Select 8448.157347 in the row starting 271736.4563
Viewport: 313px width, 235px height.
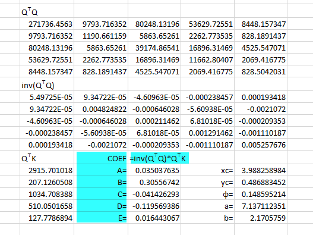pyautogui.click(x=261, y=24)
